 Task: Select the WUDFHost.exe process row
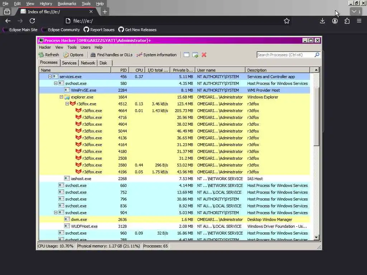(x=175, y=226)
